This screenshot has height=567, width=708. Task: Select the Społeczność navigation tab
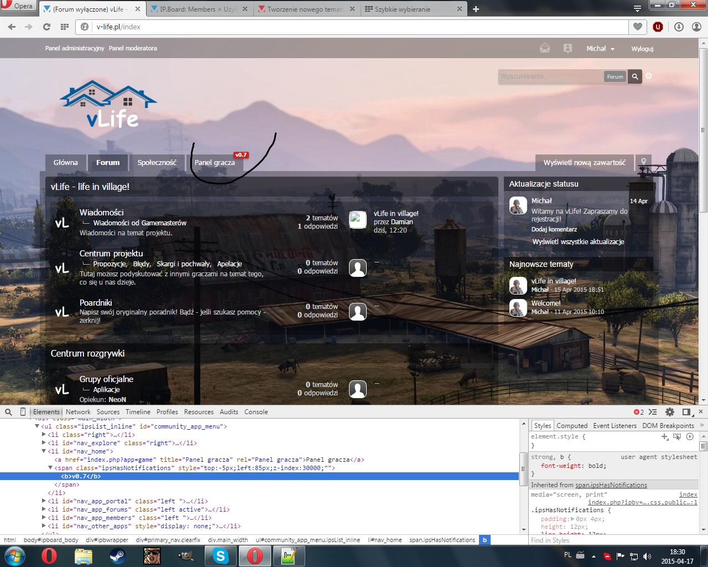click(x=157, y=162)
